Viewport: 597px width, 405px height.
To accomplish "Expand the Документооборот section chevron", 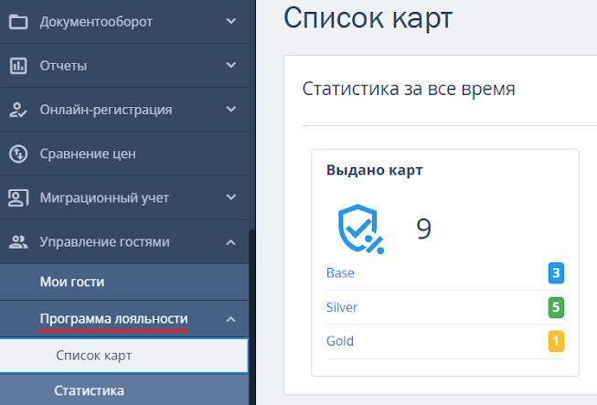I will pos(230,21).
